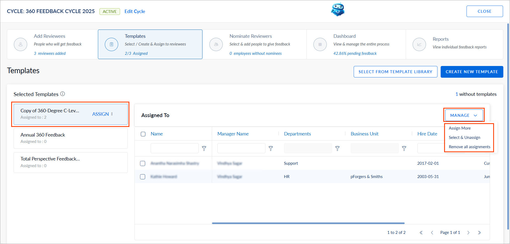This screenshot has width=510, height=244.
Task: Open the Reports step tab
Action: (454, 44)
